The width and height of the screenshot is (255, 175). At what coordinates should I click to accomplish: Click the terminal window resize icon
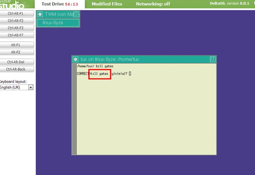(x=213, y=59)
